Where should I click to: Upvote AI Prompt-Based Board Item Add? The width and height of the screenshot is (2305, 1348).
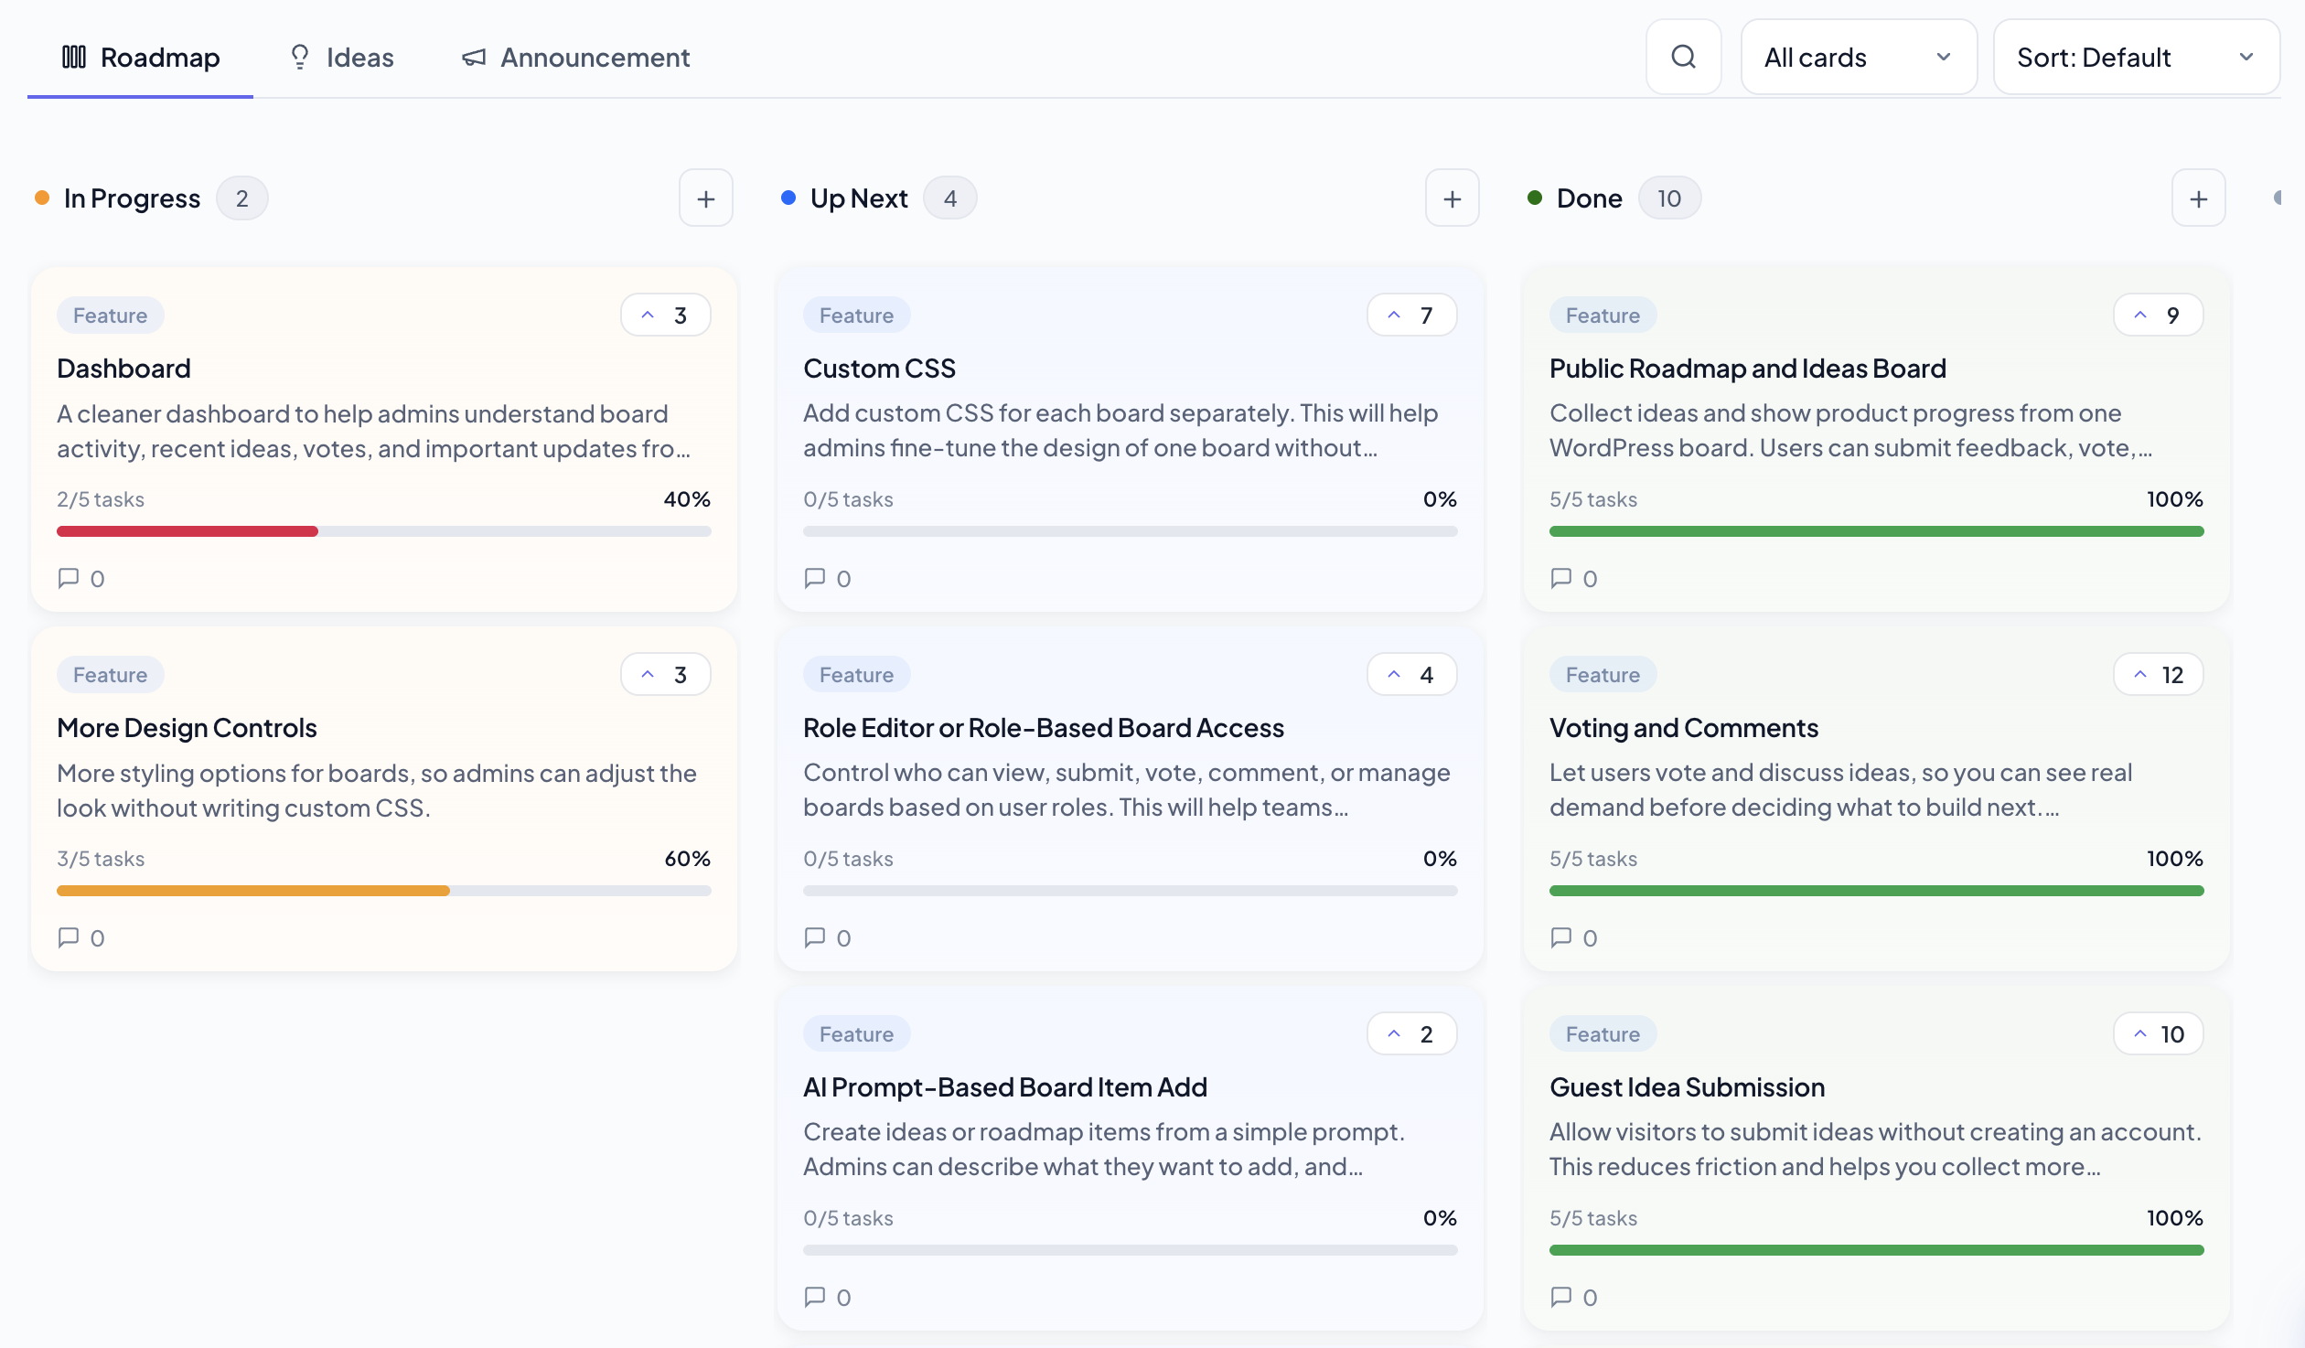click(1411, 1034)
